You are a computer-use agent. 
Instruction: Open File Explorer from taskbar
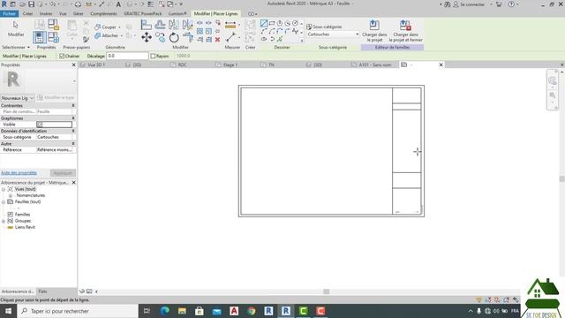click(x=182, y=311)
